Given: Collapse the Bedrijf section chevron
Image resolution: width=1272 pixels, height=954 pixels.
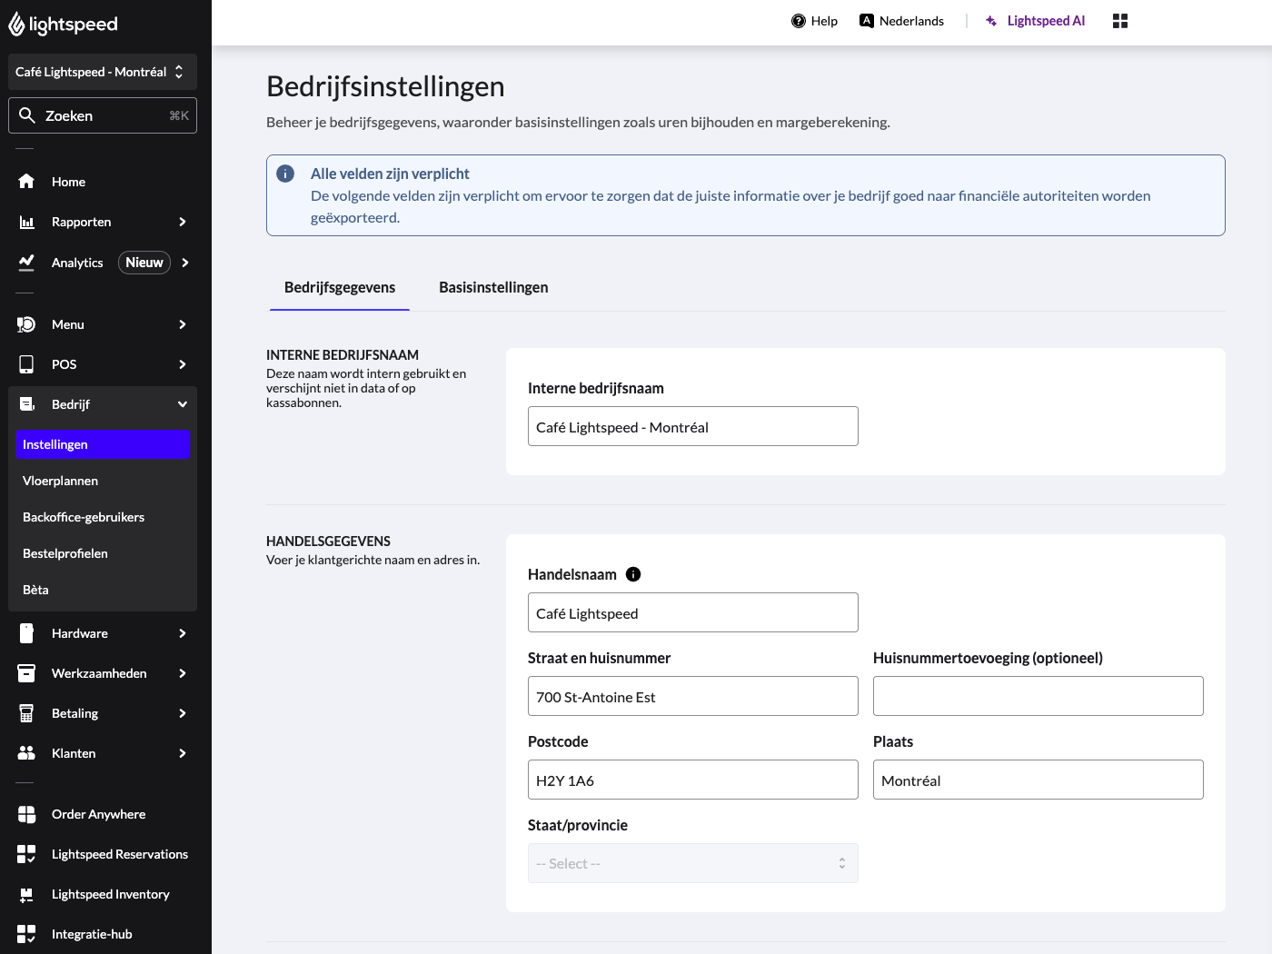Looking at the screenshot, I should (x=183, y=404).
